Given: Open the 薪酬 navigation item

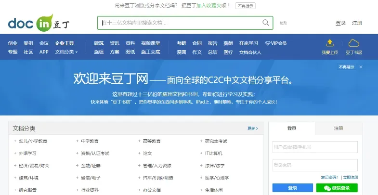Looking at the screenshot, I should pos(228,43).
